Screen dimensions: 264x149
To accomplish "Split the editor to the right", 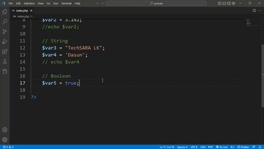I will tap(255, 10).
